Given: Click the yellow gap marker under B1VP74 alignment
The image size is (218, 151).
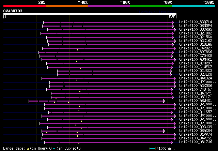Looking at the screenshot, I should 77,136.
